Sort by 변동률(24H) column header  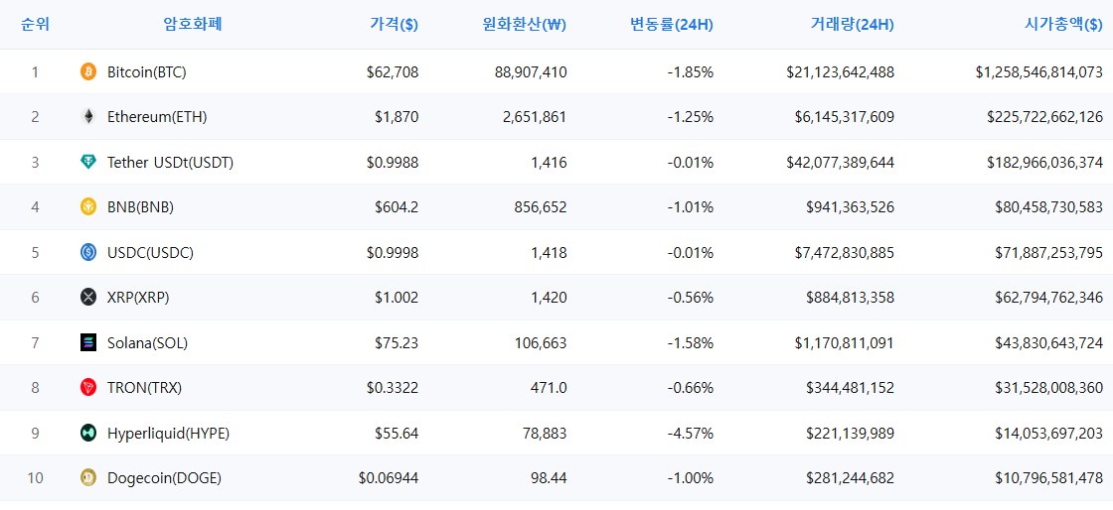click(x=672, y=24)
